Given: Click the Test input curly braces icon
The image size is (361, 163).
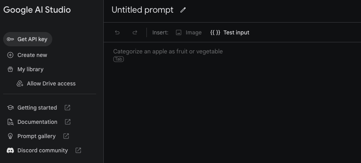Looking at the screenshot, I should tap(215, 32).
